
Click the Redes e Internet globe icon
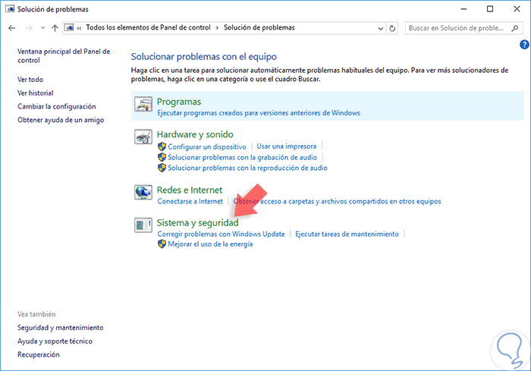[143, 193]
